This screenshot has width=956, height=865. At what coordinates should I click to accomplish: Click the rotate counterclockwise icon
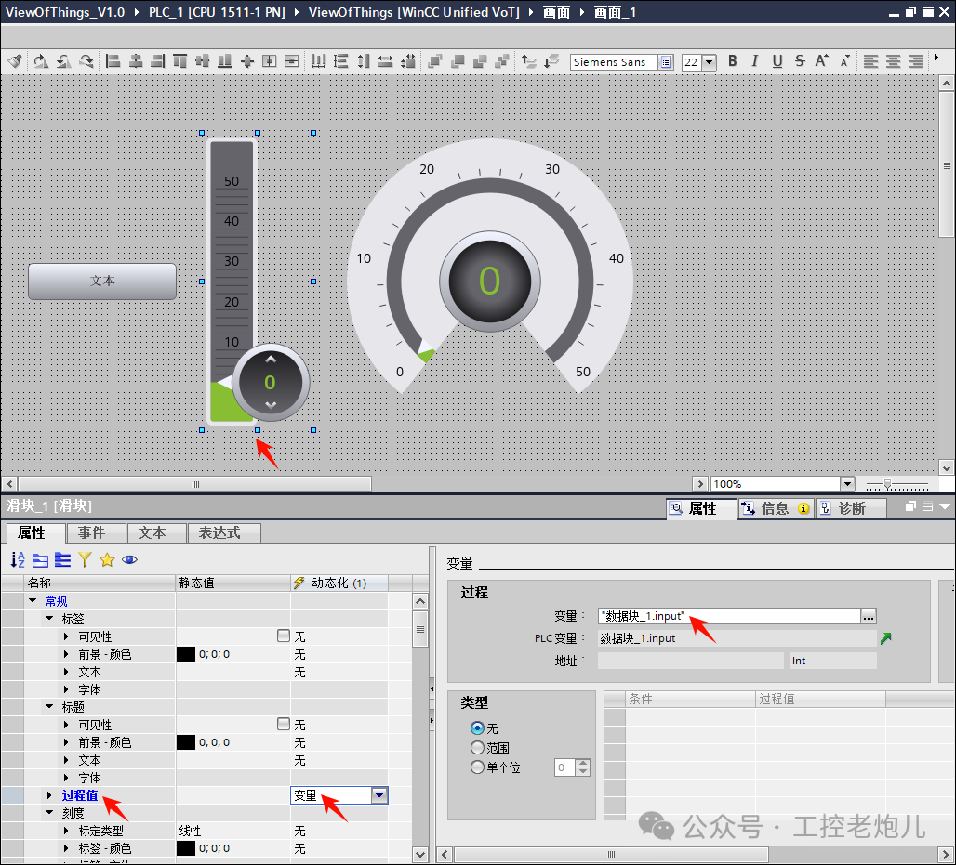[63, 61]
